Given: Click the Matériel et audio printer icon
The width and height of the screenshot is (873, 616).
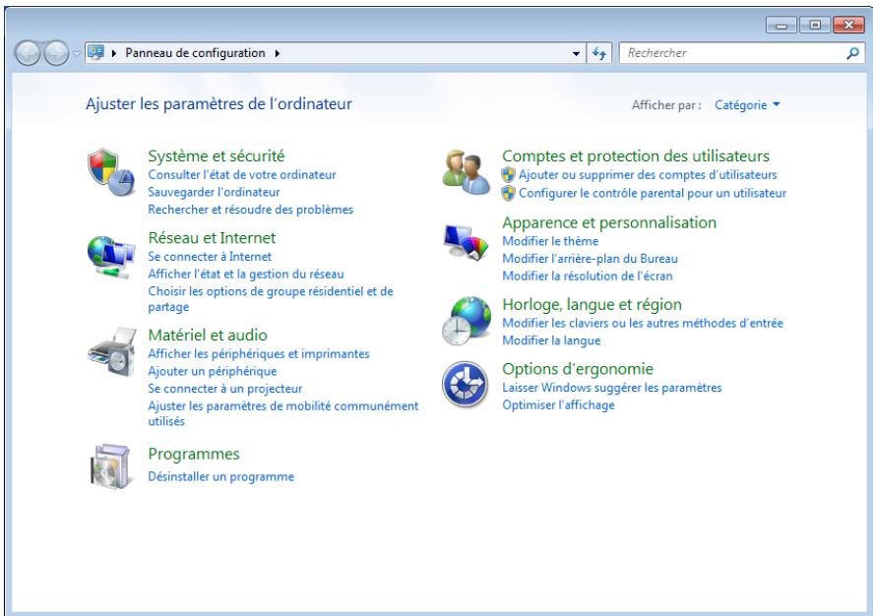Looking at the screenshot, I should [x=112, y=351].
